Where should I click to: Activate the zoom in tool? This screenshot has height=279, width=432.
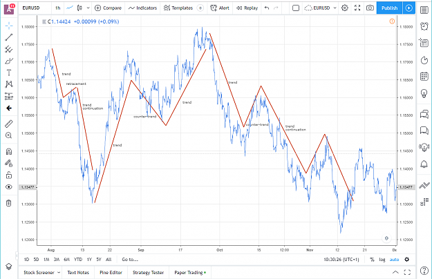(9, 135)
